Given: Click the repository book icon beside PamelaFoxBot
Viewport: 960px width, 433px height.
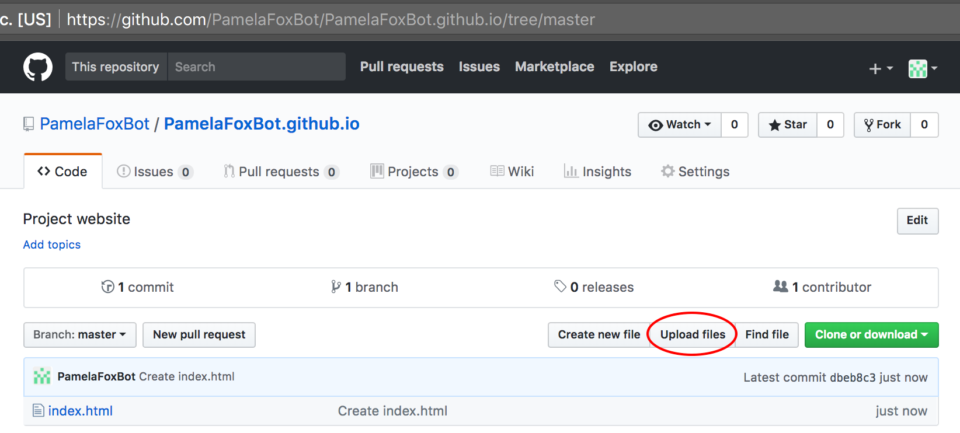Looking at the screenshot, I should (29, 124).
